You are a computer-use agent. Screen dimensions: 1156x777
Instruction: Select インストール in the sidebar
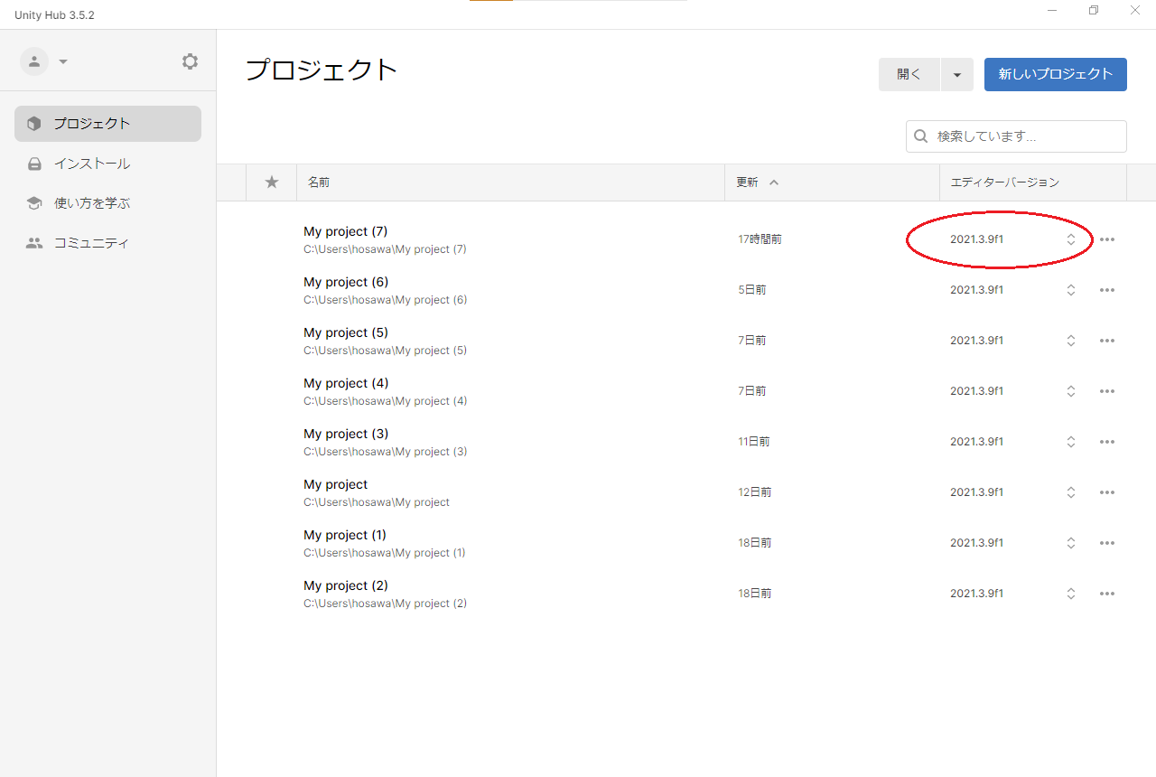click(92, 164)
